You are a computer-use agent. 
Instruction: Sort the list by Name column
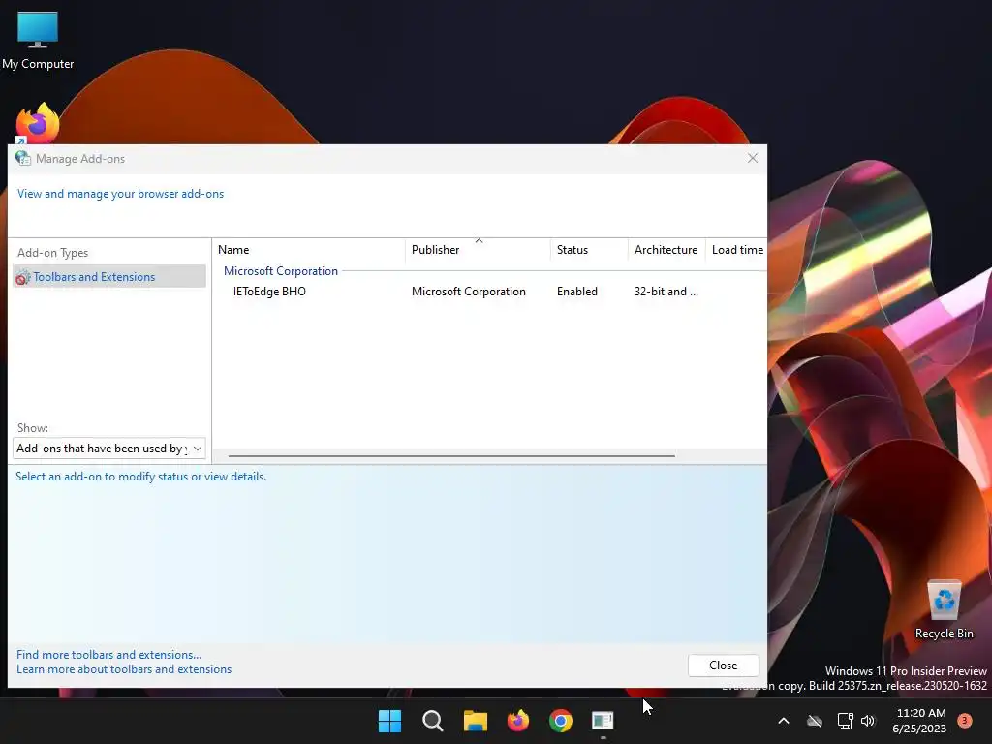[x=309, y=250]
